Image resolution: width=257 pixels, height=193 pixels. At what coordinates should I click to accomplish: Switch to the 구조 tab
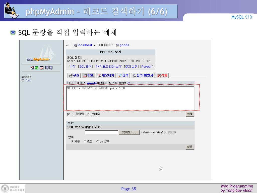(74, 75)
